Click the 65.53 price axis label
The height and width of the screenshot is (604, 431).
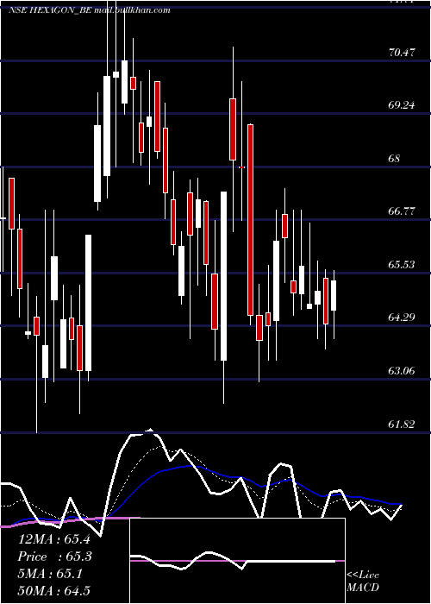coord(402,264)
